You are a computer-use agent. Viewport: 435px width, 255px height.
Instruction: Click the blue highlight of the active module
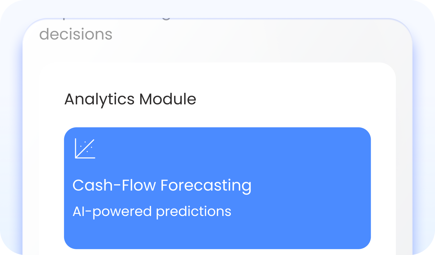pos(307,159)
